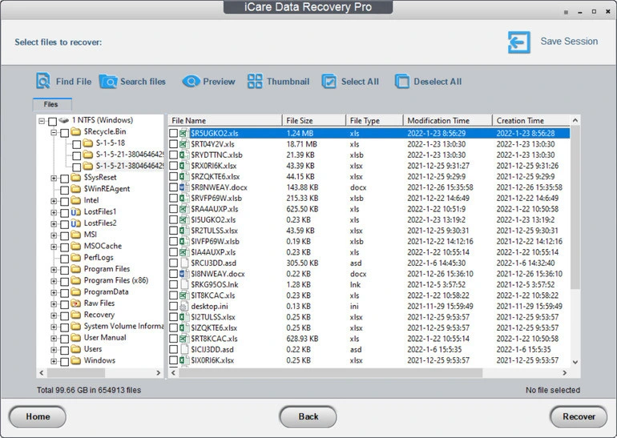Click the file list scroll-down arrow

[x=575, y=362]
